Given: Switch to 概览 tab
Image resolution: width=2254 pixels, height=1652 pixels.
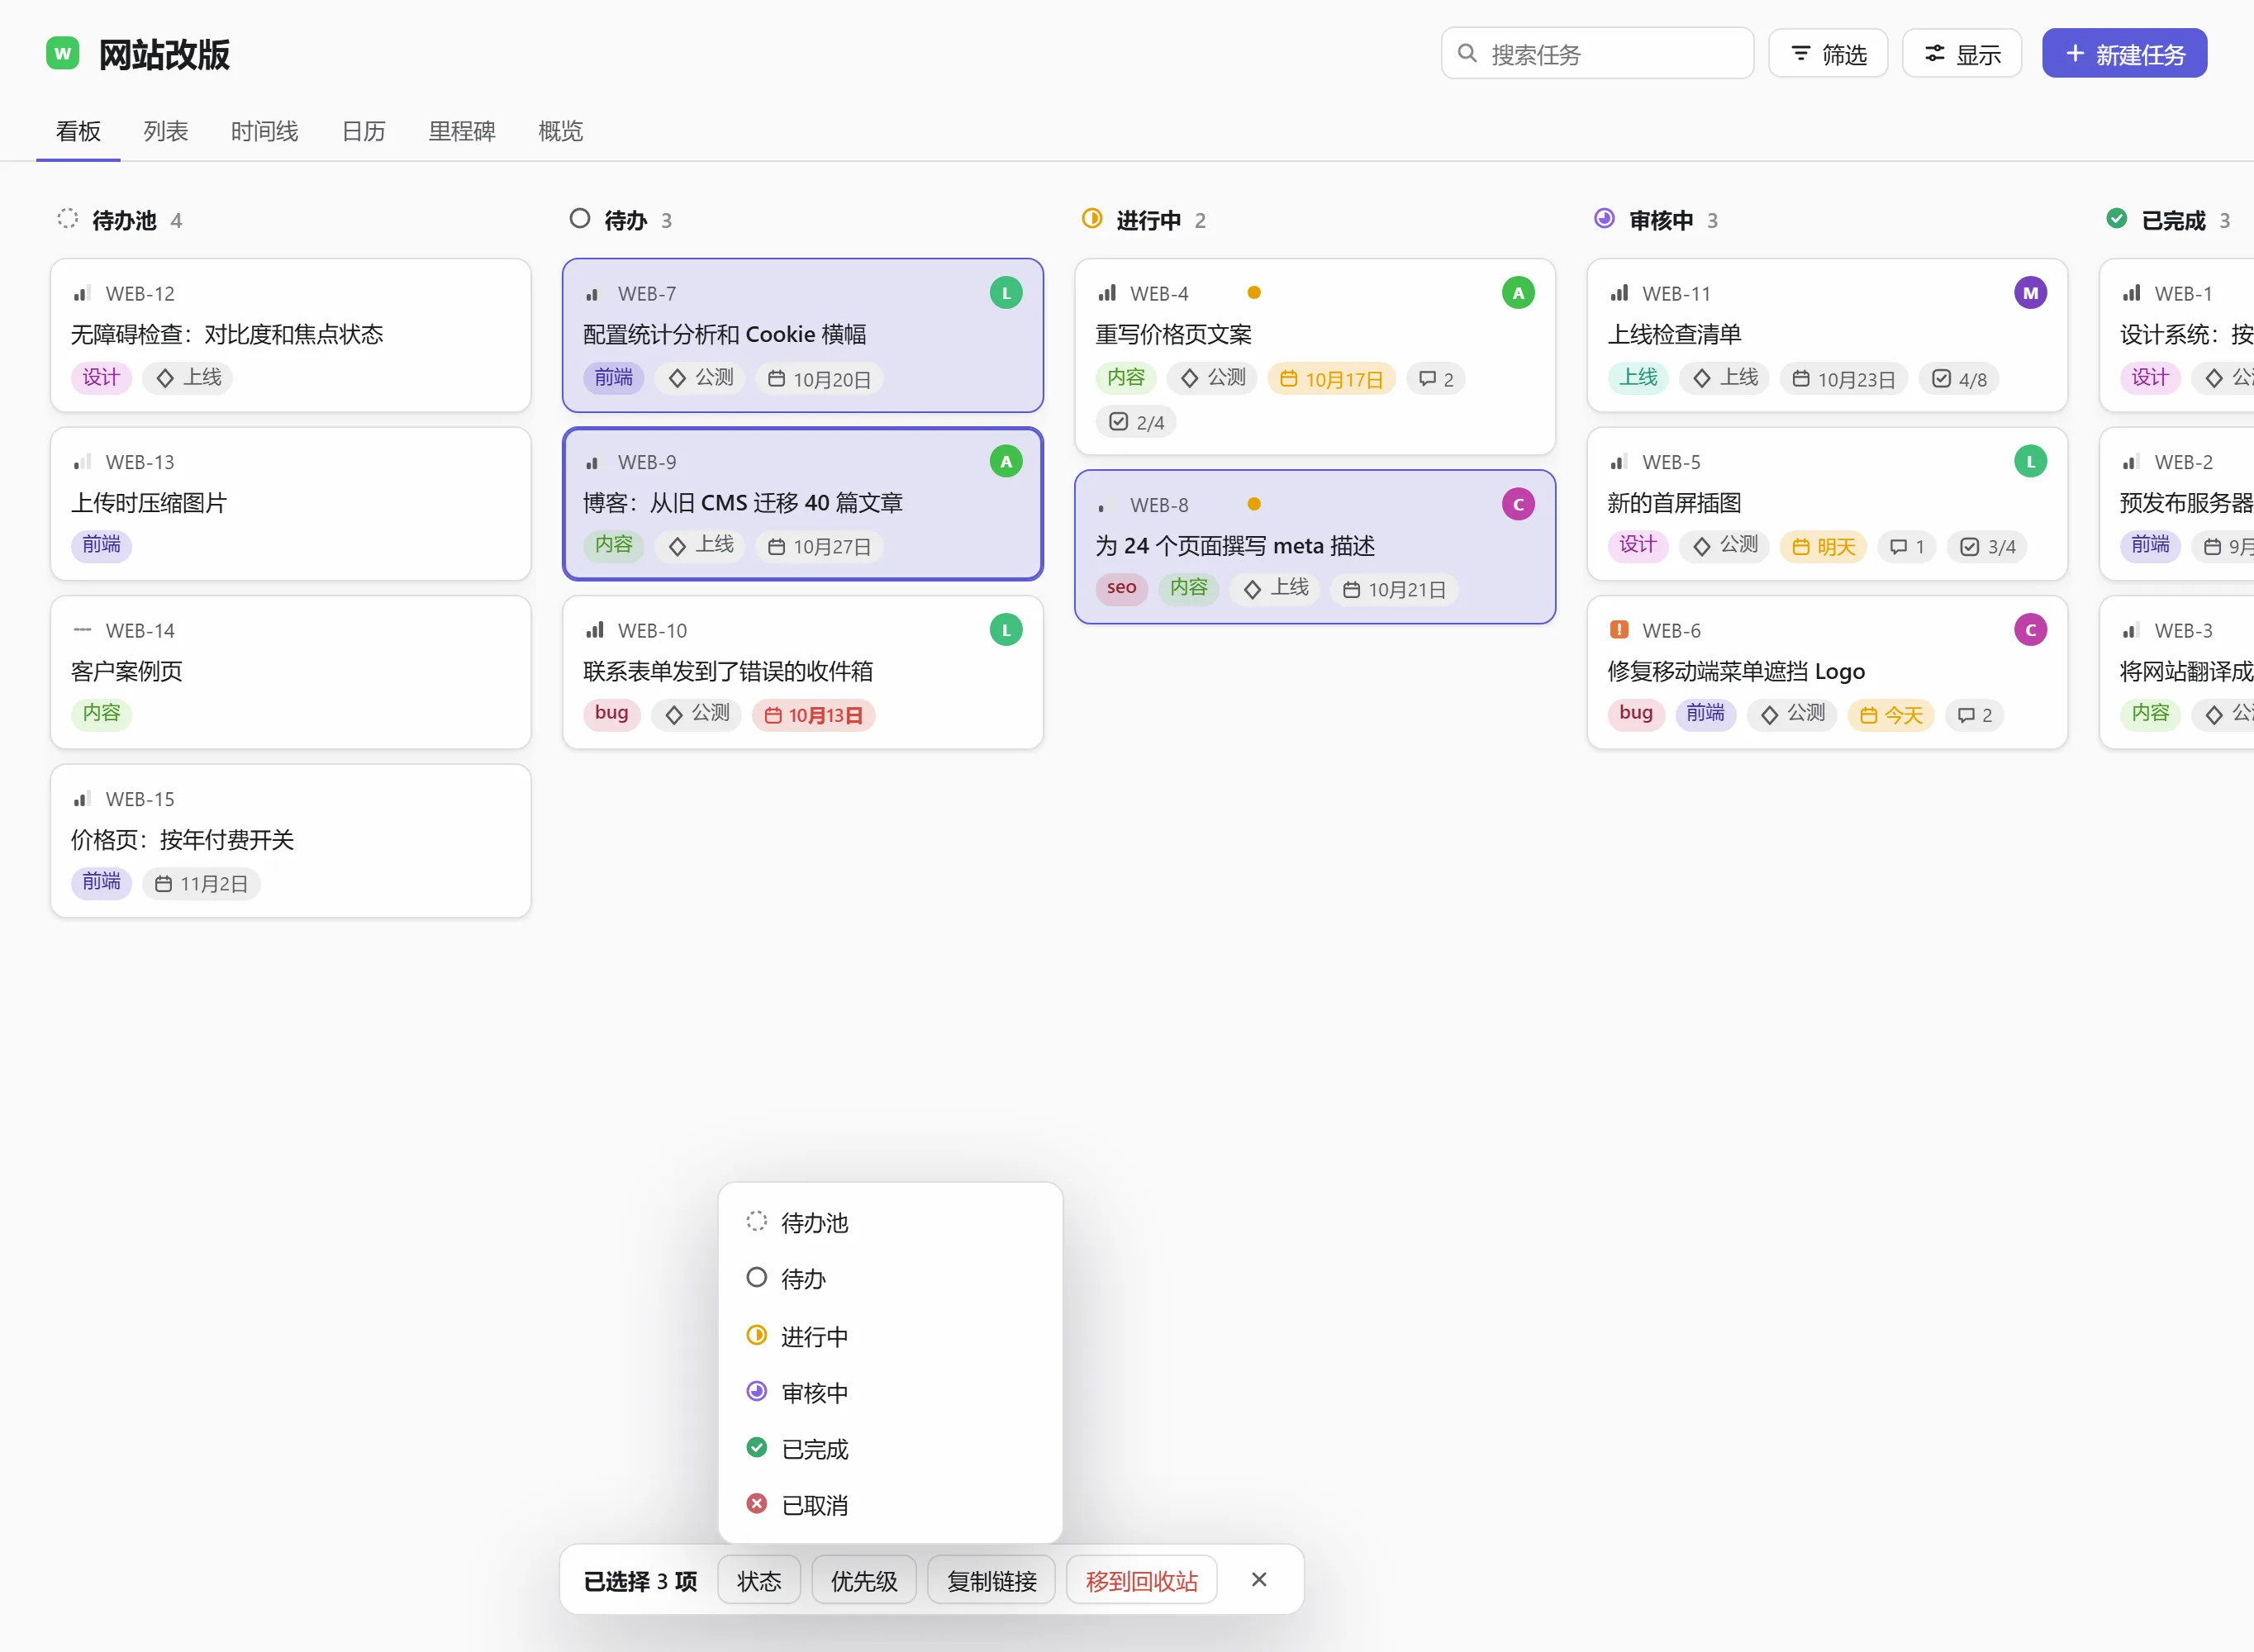Looking at the screenshot, I should pyautogui.click(x=560, y=131).
